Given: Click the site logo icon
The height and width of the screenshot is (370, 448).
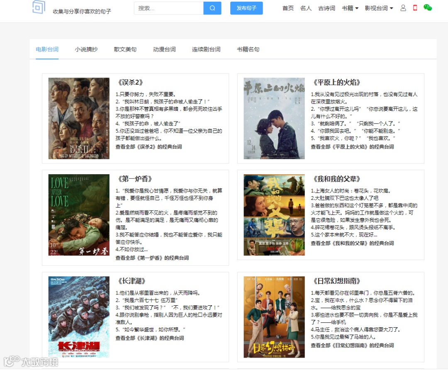Looking at the screenshot, I should [x=39, y=7].
